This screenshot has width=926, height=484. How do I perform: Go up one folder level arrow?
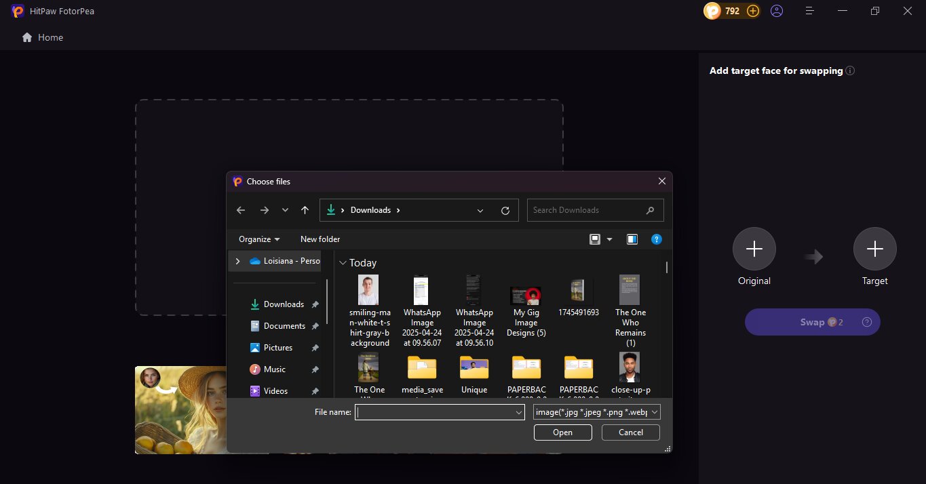[x=305, y=210]
